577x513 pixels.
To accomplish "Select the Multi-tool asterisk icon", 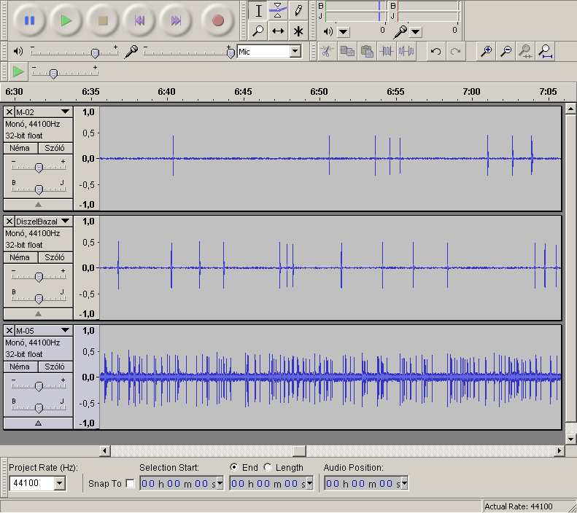I will coord(298,31).
